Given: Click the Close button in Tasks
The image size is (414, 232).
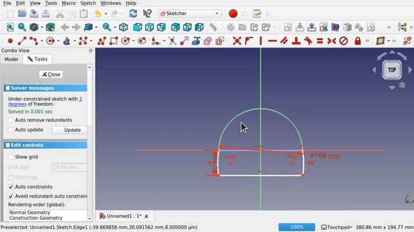Looking at the screenshot, I should click(51, 75).
